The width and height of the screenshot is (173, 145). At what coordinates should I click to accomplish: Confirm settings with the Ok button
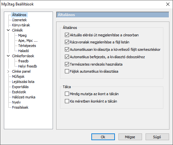pos(103,137)
